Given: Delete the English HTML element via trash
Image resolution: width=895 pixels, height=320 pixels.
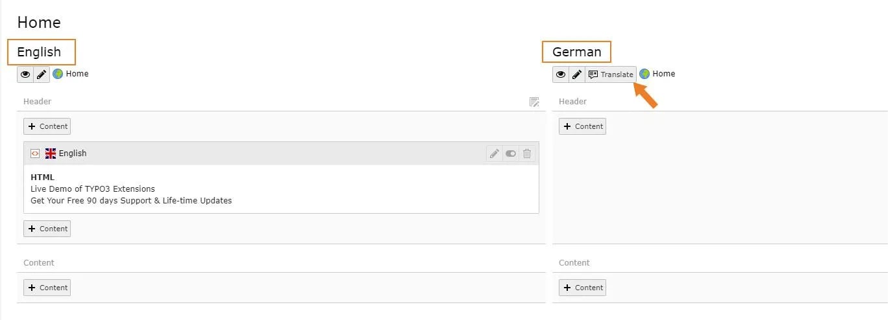Looking at the screenshot, I should click(x=527, y=154).
